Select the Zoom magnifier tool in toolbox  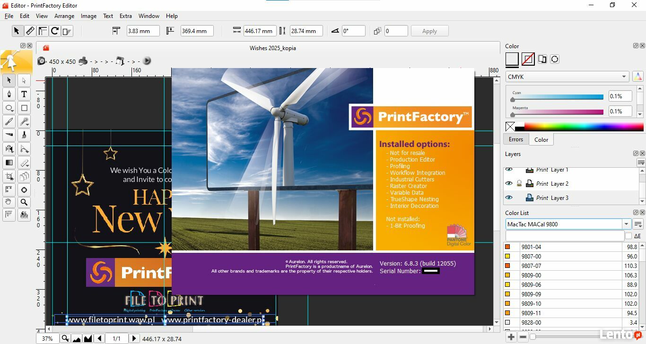[24, 202]
